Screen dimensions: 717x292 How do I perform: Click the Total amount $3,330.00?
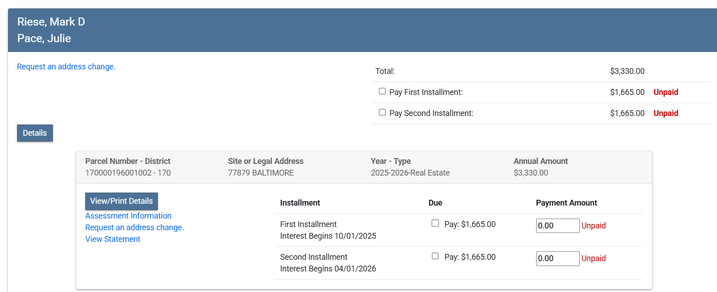pos(627,71)
